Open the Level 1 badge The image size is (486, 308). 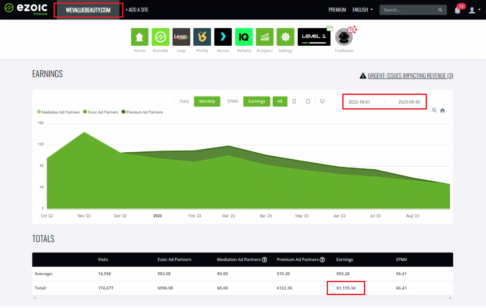(314, 37)
